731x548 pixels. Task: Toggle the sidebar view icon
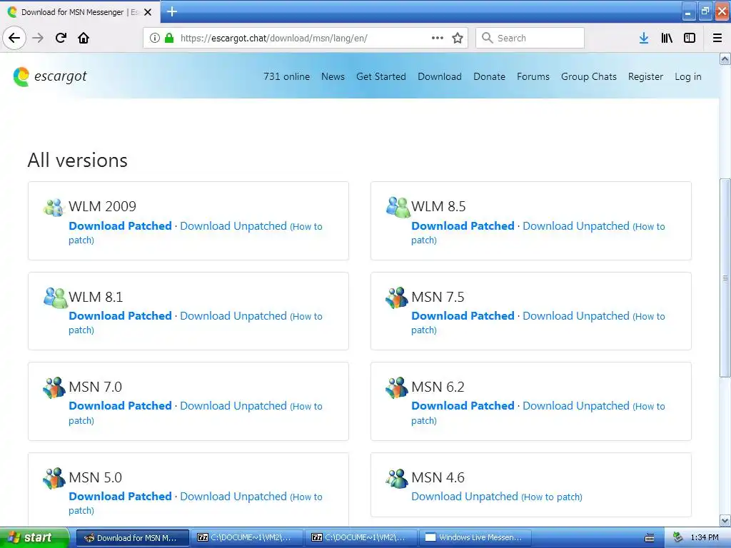690,38
